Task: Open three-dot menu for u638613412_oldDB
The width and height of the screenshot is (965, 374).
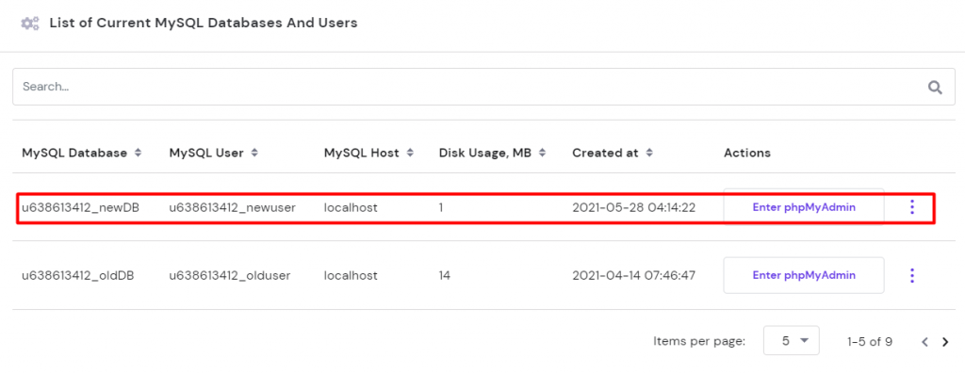Action: [x=912, y=275]
